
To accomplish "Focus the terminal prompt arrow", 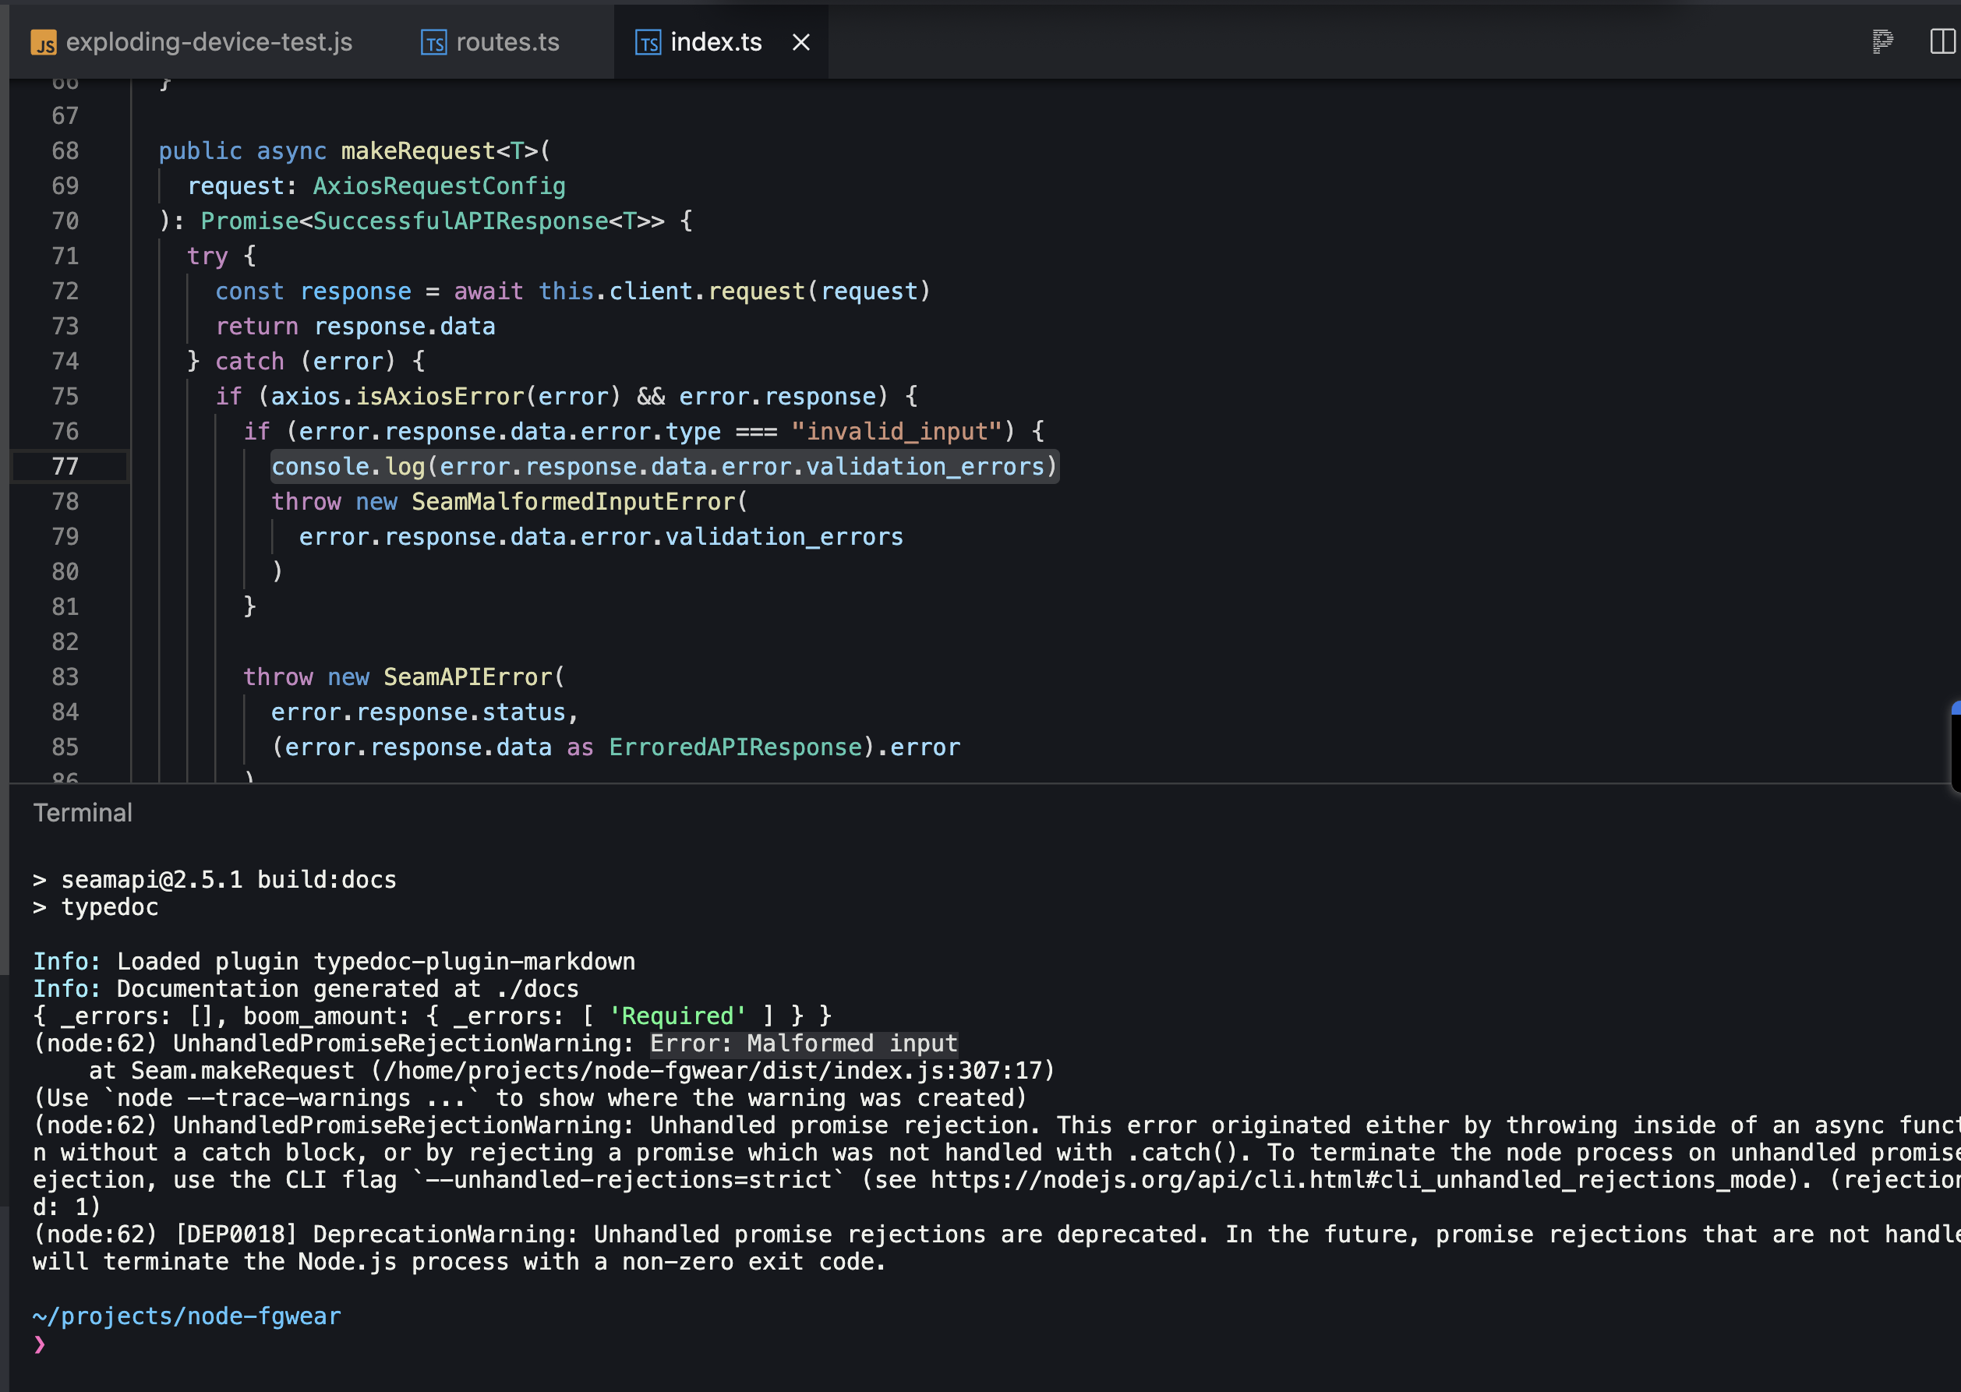I will click(40, 1344).
